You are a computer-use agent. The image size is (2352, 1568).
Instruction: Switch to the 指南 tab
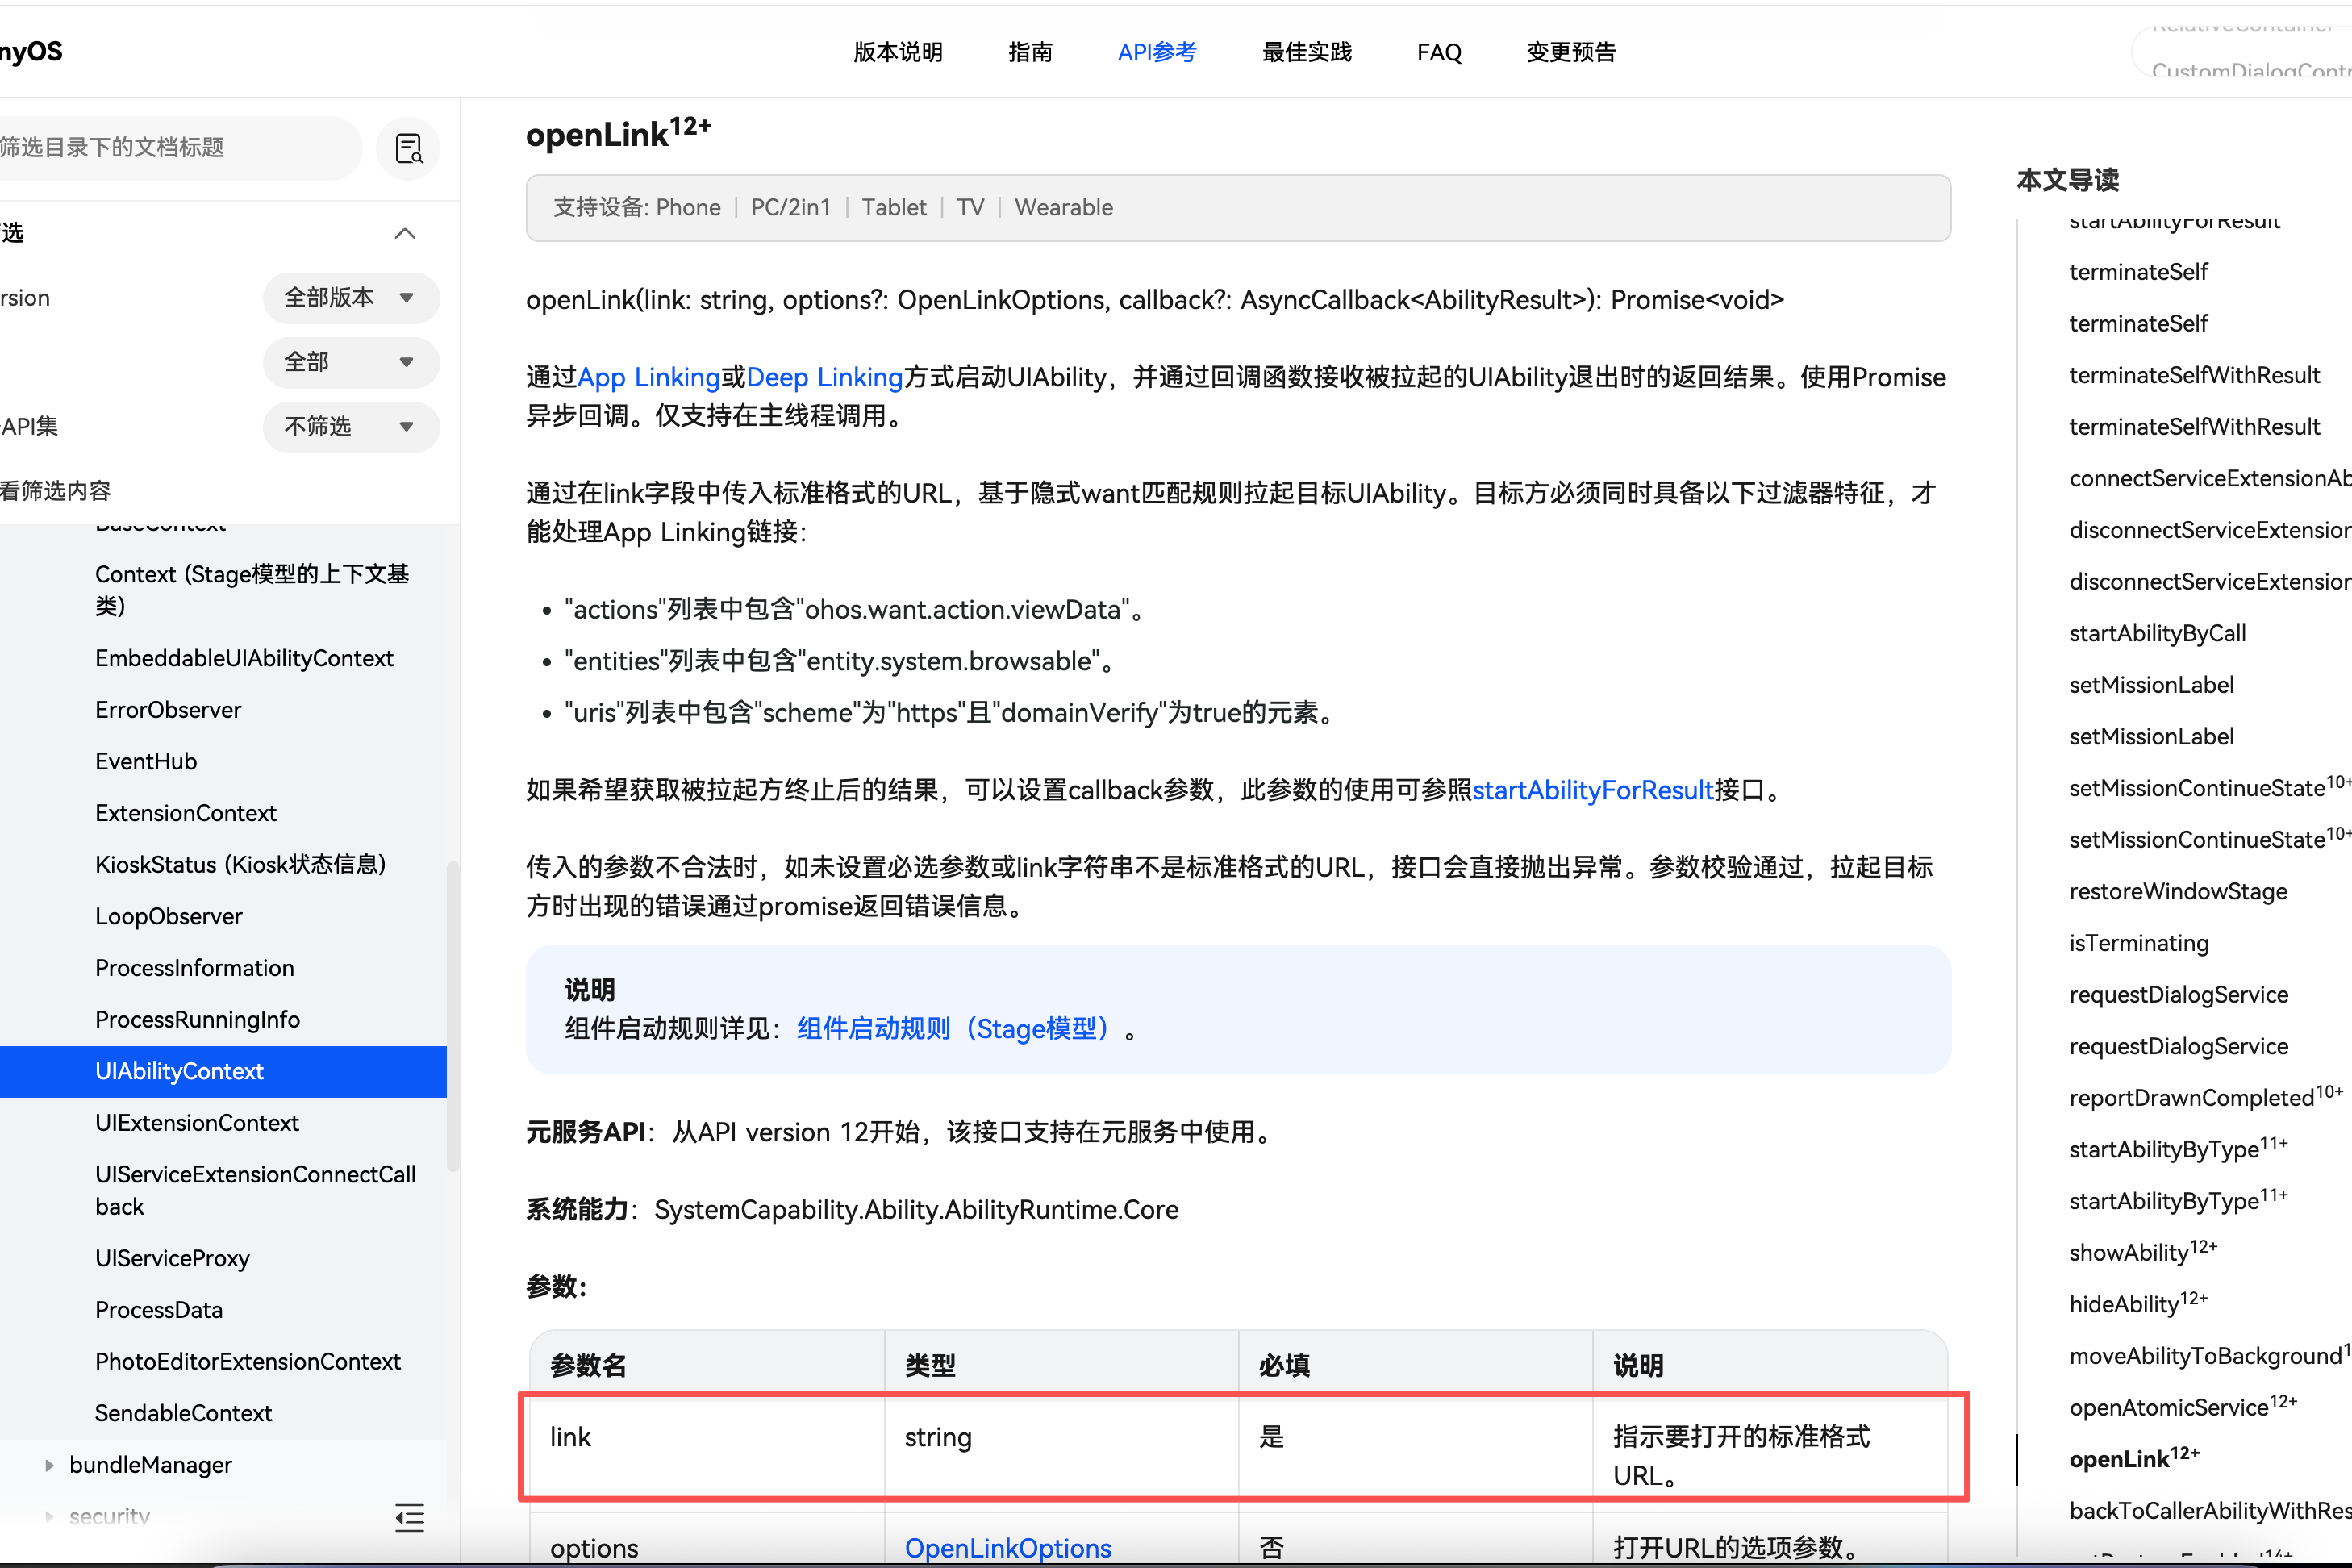pyautogui.click(x=1031, y=52)
